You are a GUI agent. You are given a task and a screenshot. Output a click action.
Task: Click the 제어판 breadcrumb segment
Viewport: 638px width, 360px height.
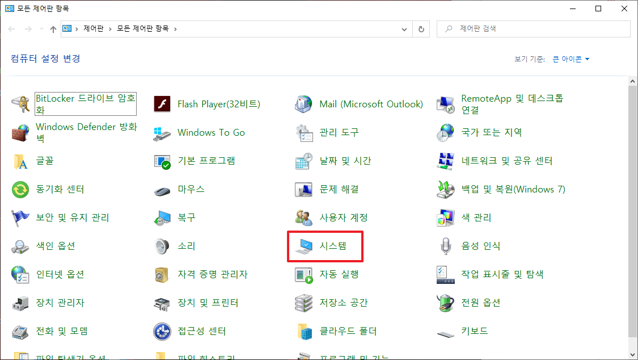coord(94,28)
